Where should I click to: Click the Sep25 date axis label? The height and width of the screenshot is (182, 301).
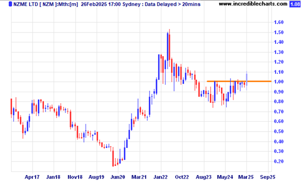[268, 177]
